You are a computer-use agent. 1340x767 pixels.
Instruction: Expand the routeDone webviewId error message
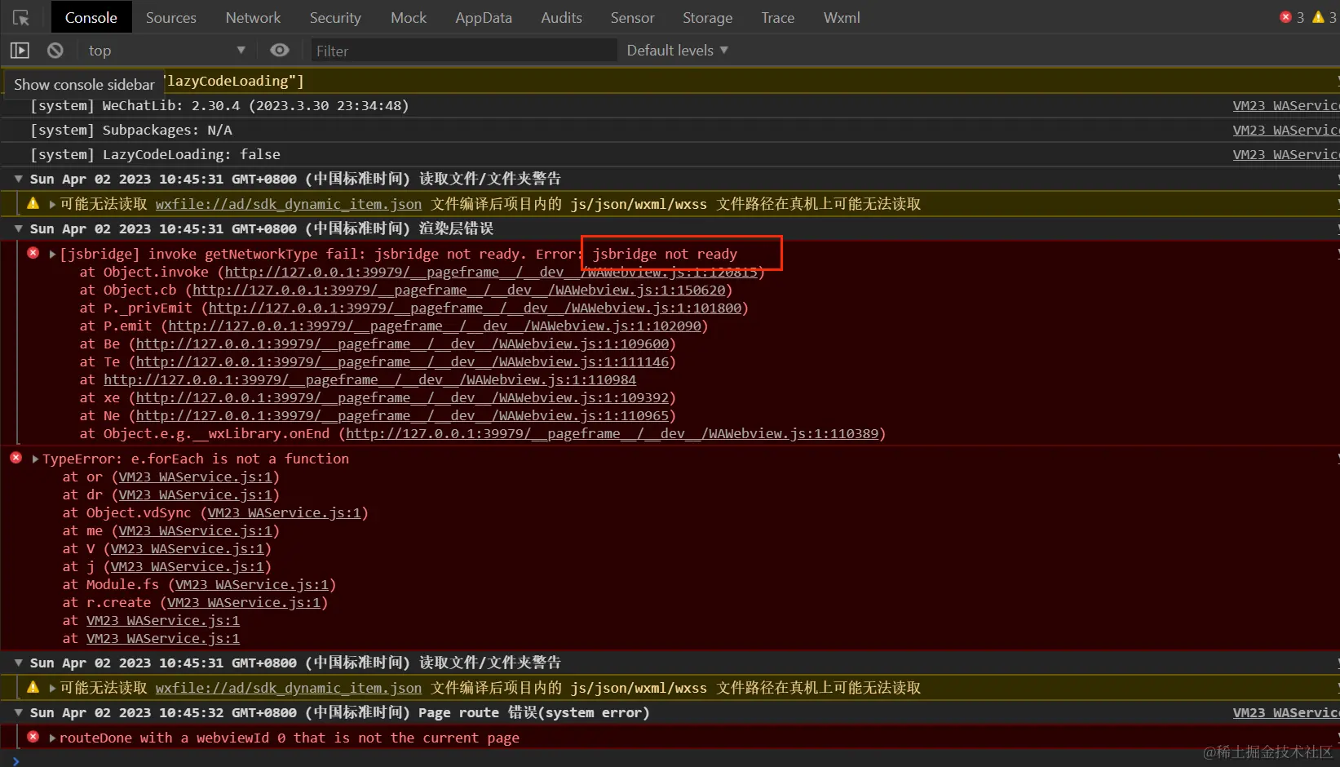click(52, 738)
